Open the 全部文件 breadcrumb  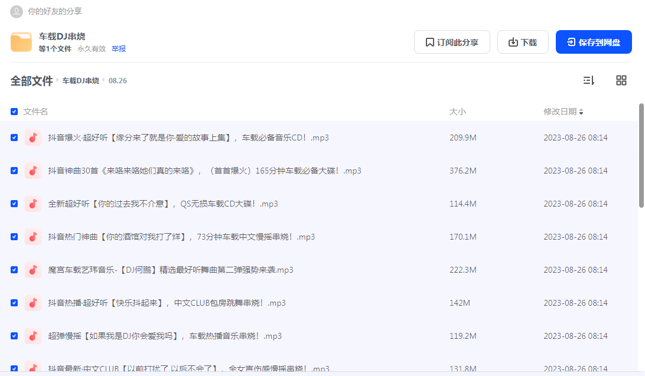32,80
